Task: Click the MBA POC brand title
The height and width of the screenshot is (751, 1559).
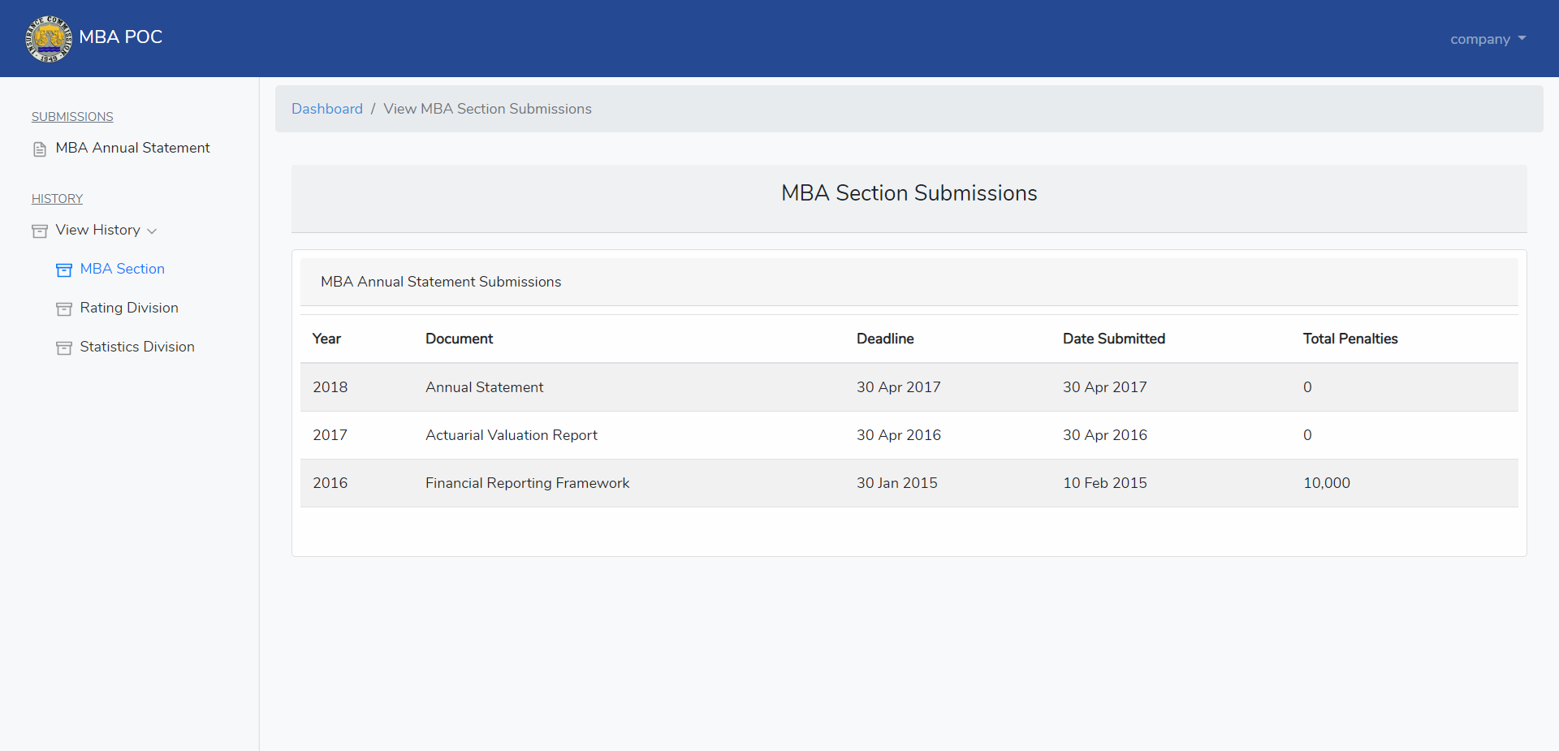Action: tap(120, 37)
